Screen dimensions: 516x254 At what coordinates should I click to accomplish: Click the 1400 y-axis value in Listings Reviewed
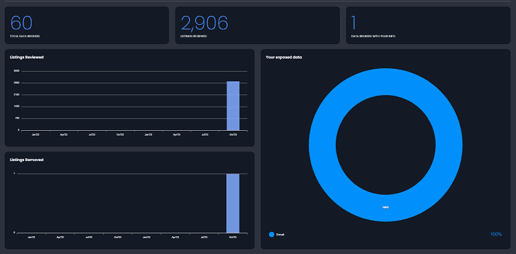click(x=17, y=107)
